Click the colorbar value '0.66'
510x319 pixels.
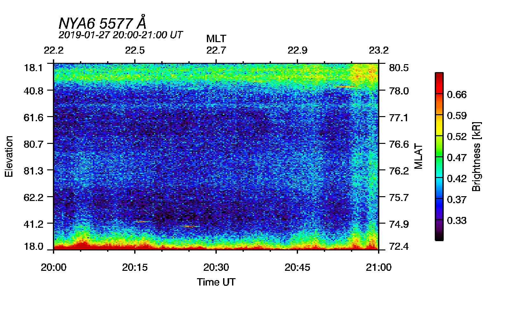(x=457, y=94)
